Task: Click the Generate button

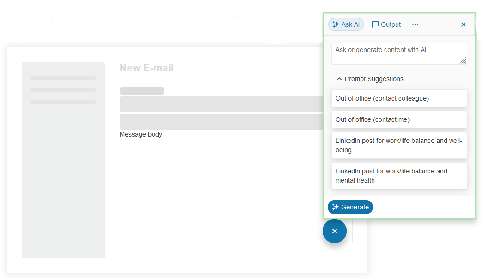Action: 350,207
